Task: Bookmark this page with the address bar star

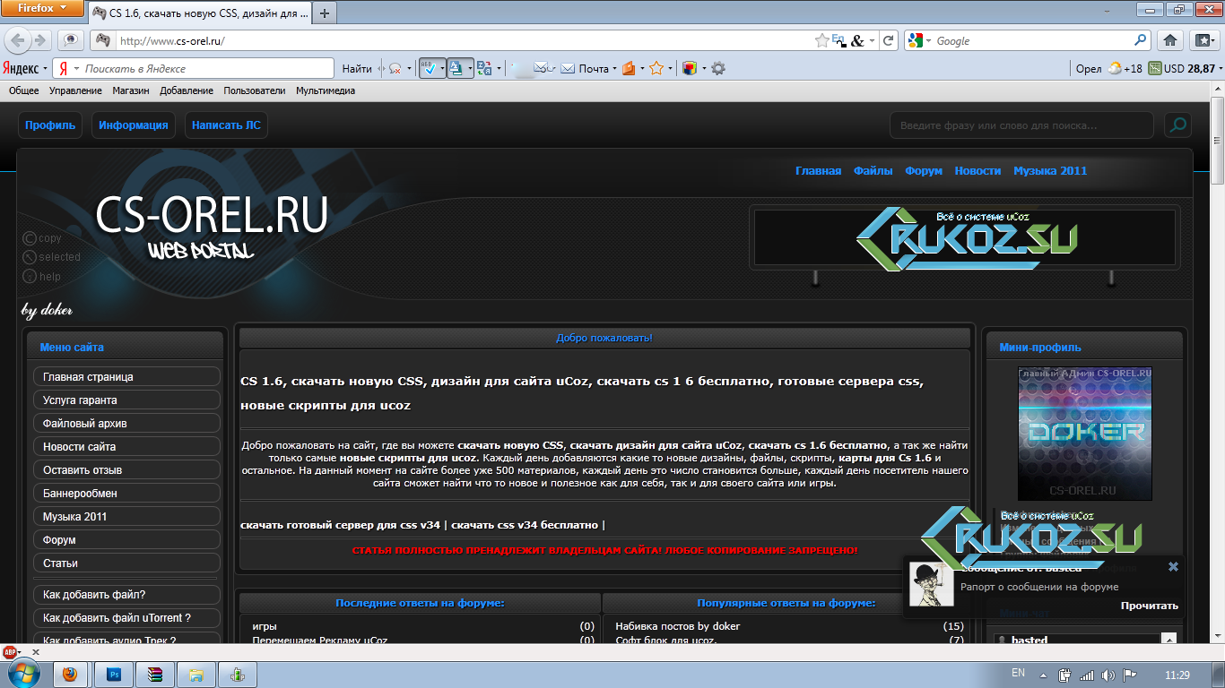Action: click(821, 40)
